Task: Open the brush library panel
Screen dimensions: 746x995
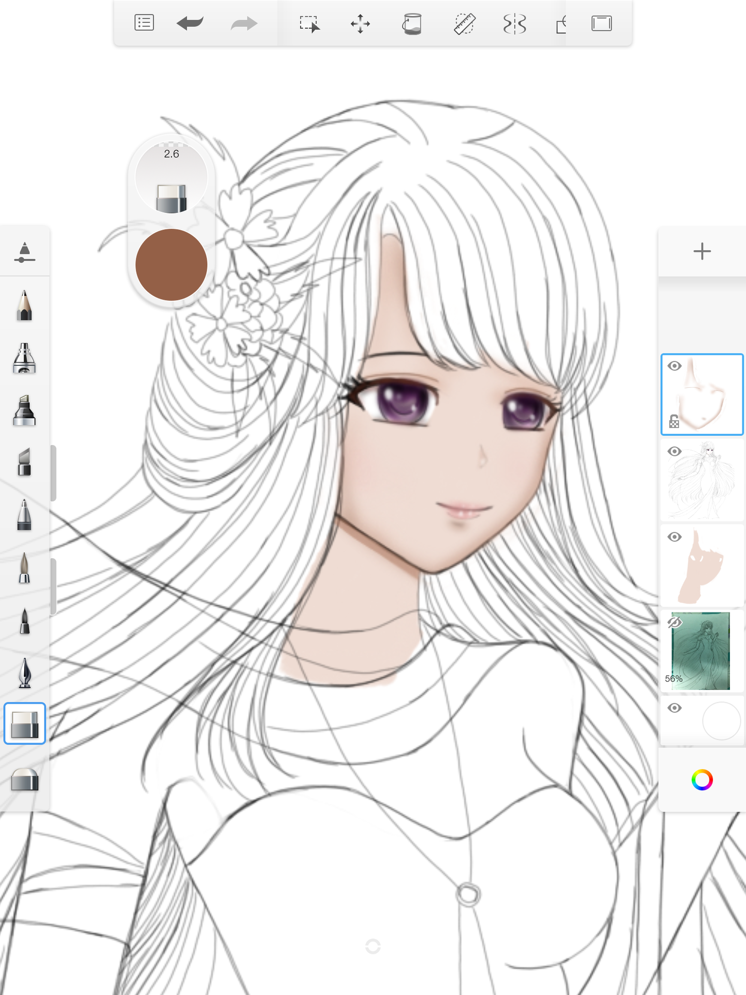Action: 24,252
